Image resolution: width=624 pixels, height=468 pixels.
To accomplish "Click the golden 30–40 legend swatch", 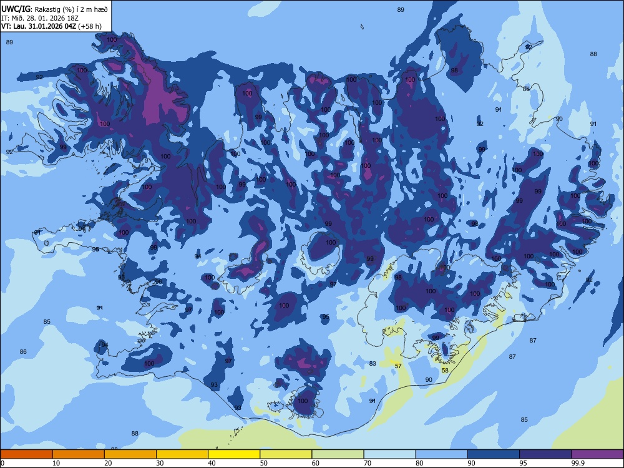I will (182, 454).
